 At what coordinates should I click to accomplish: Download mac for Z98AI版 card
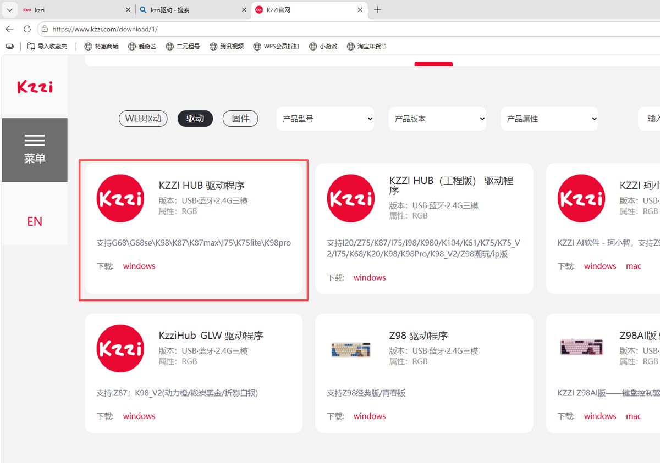[634, 416]
